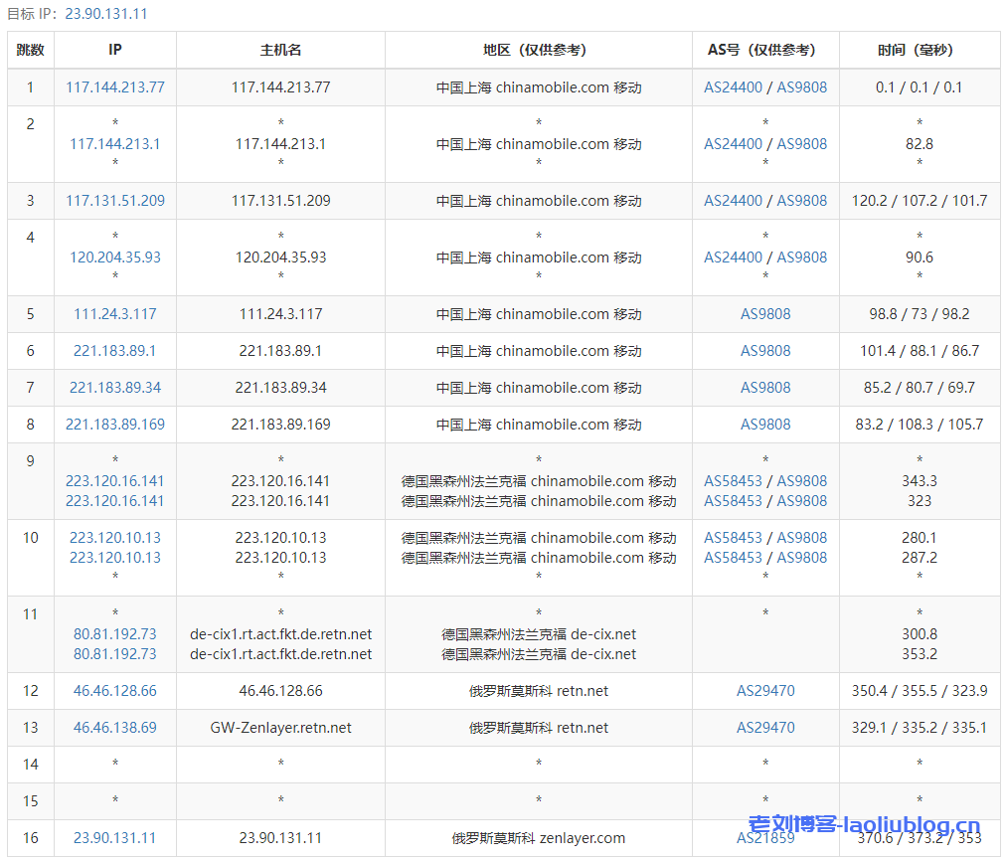Click the AS29470 link in hop 12 row
This screenshot has height=862, width=1006.
point(765,691)
